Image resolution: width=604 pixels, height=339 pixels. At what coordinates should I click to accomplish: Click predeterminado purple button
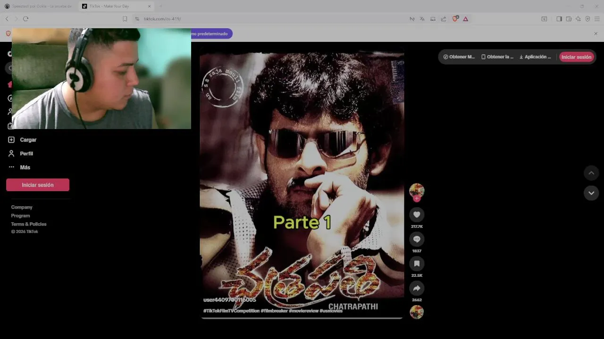point(211,33)
